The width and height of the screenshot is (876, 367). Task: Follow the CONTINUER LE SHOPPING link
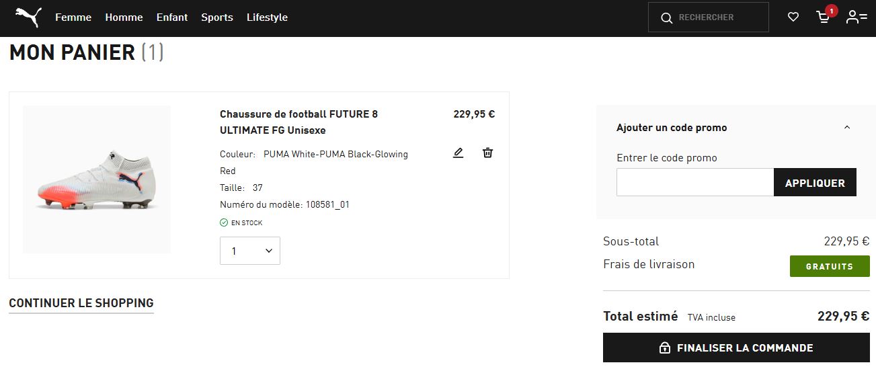tap(81, 303)
